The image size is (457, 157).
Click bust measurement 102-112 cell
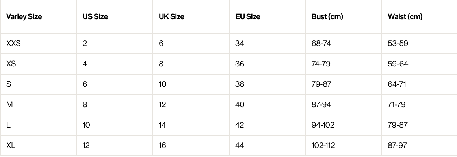coord(323,145)
